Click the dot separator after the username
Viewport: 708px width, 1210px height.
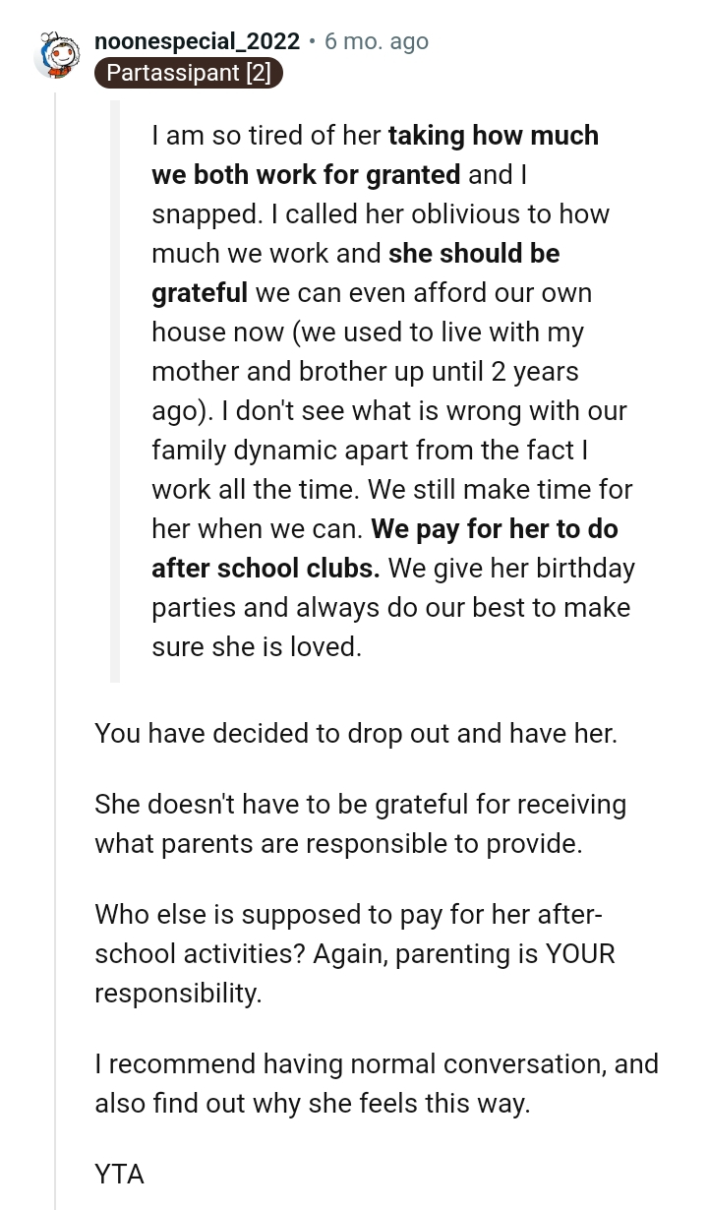click(312, 41)
